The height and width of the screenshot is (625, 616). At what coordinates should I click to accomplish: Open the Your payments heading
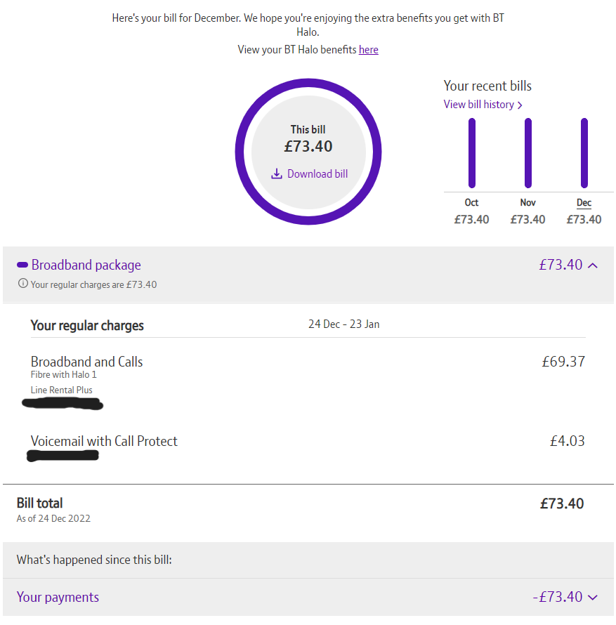(58, 597)
